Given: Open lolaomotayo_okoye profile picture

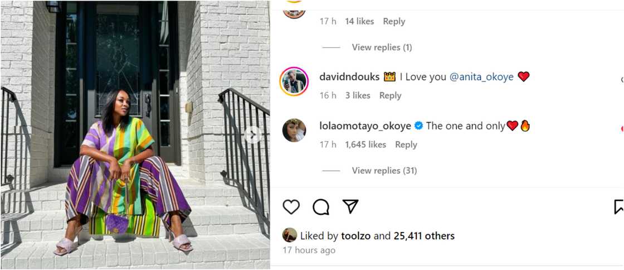Looking at the screenshot, I should tap(294, 131).
